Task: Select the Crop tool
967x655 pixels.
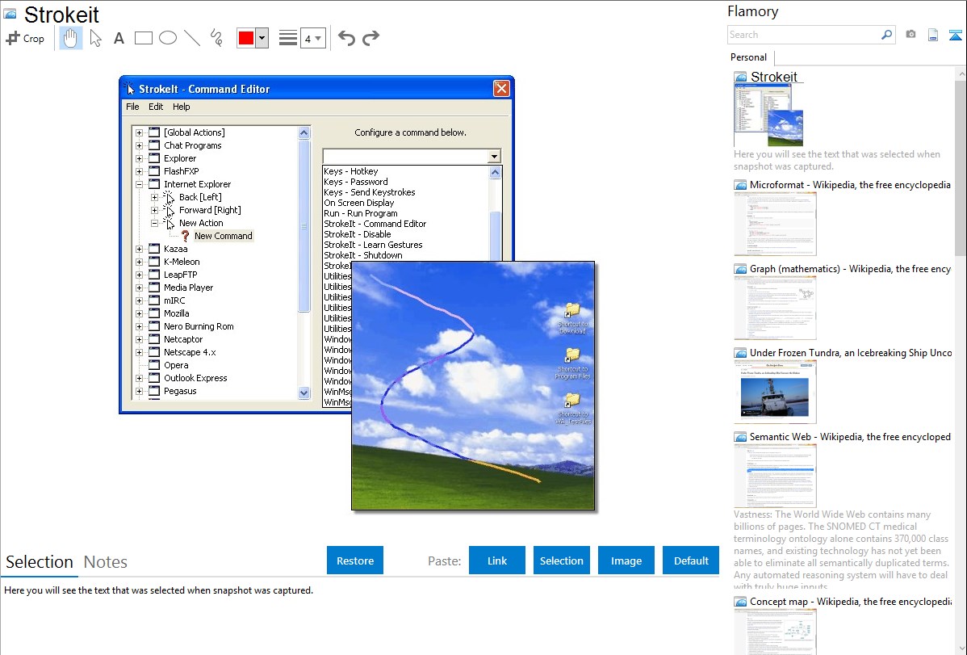Action: [x=25, y=38]
